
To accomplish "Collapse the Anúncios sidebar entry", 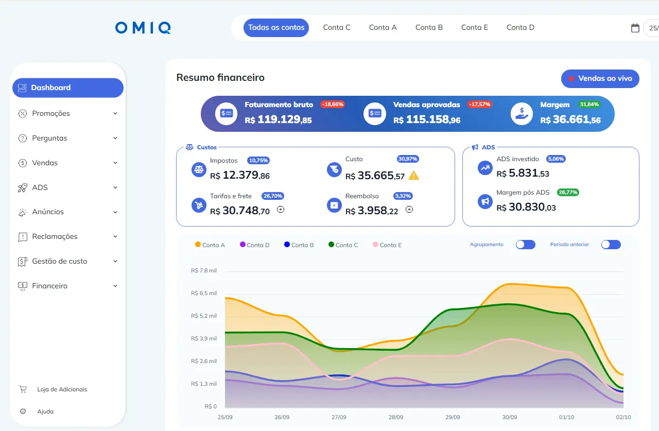I will click(116, 212).
